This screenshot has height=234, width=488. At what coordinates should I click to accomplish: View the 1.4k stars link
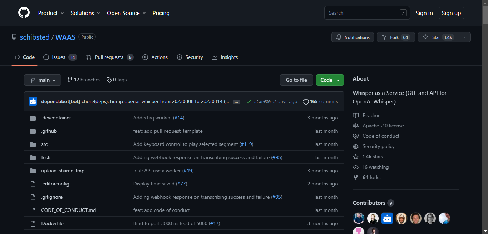368,157
